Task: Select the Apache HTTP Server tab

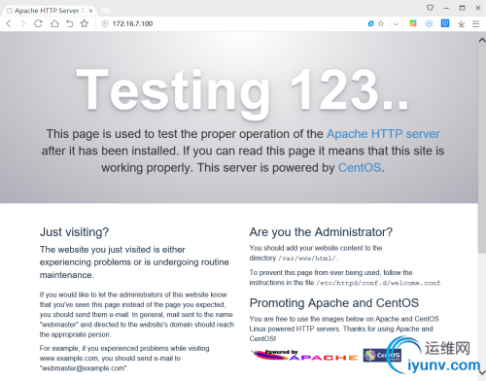Action: [49, 11]
